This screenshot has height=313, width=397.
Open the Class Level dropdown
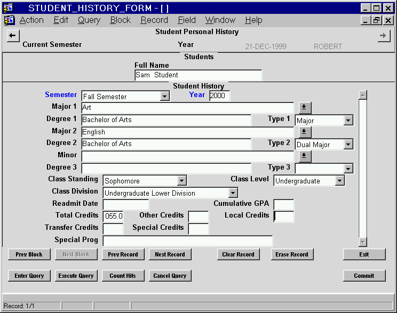click(x=340, y=181)
